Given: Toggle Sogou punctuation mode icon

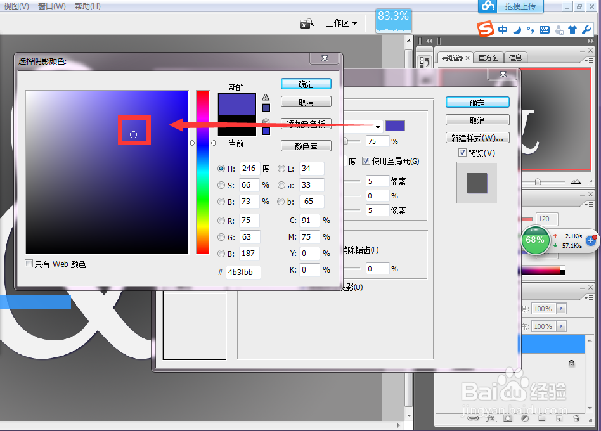Looking at the screenshot, I should click(531, 30).
